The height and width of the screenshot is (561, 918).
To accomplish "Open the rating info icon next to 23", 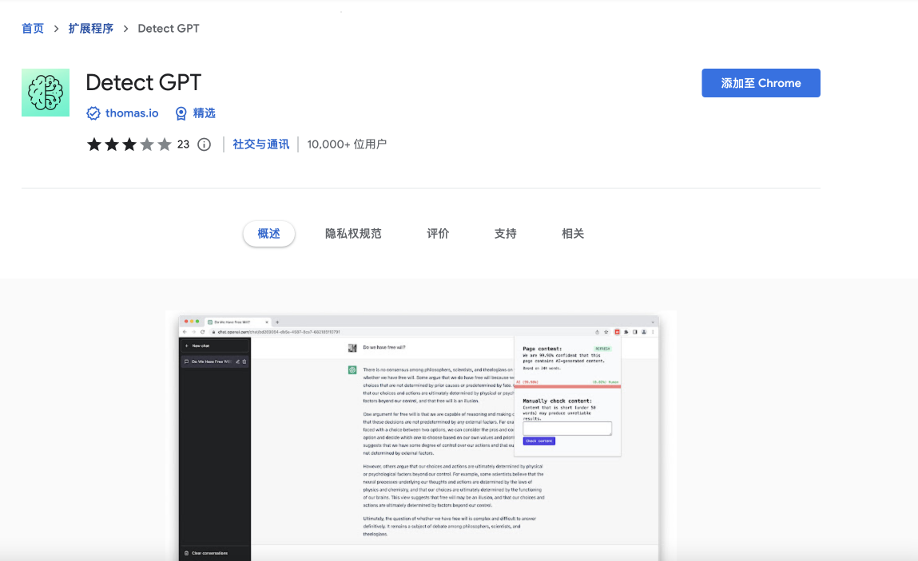I will tap(204, 144).
